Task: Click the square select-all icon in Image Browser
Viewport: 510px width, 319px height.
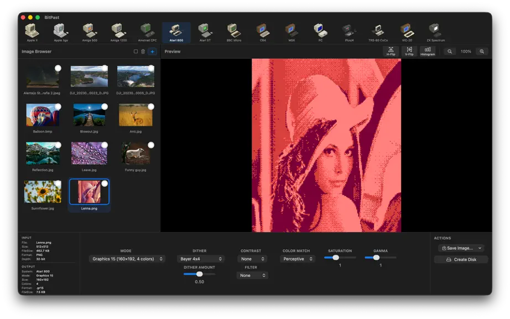Action: (136, 52)
